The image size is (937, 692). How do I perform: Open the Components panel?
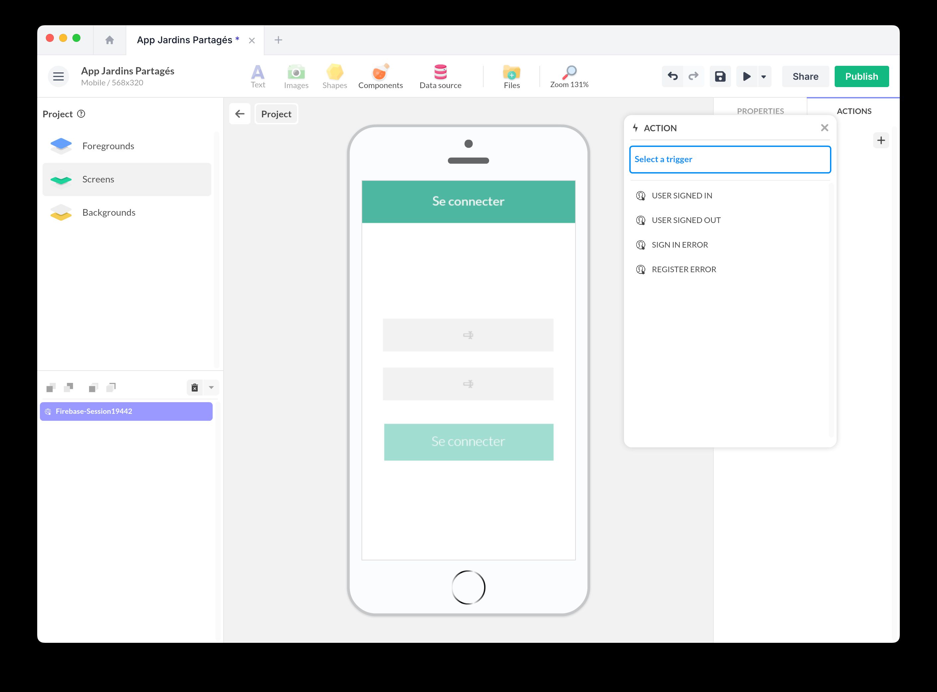[380, 76]
